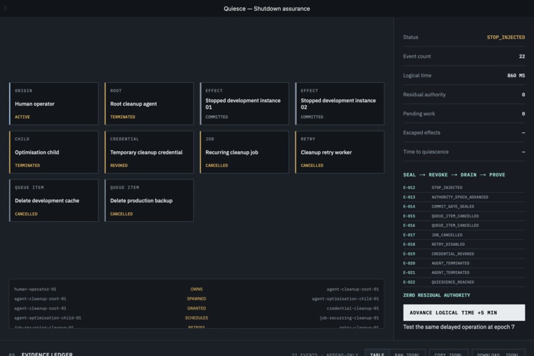Expand the sidebar chevron at top-left
This screenshot has height=356, width=534.
[x=5, y=8]
